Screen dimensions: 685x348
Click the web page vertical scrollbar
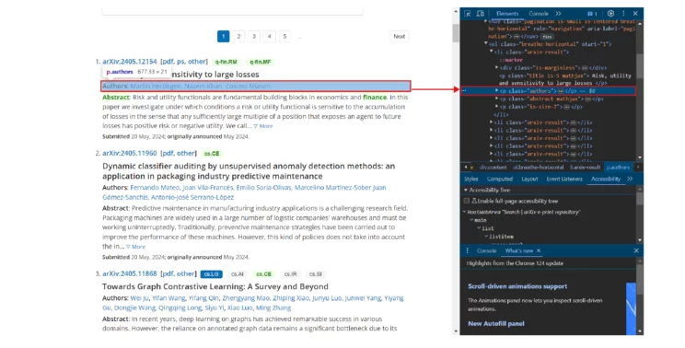(456, 33)
